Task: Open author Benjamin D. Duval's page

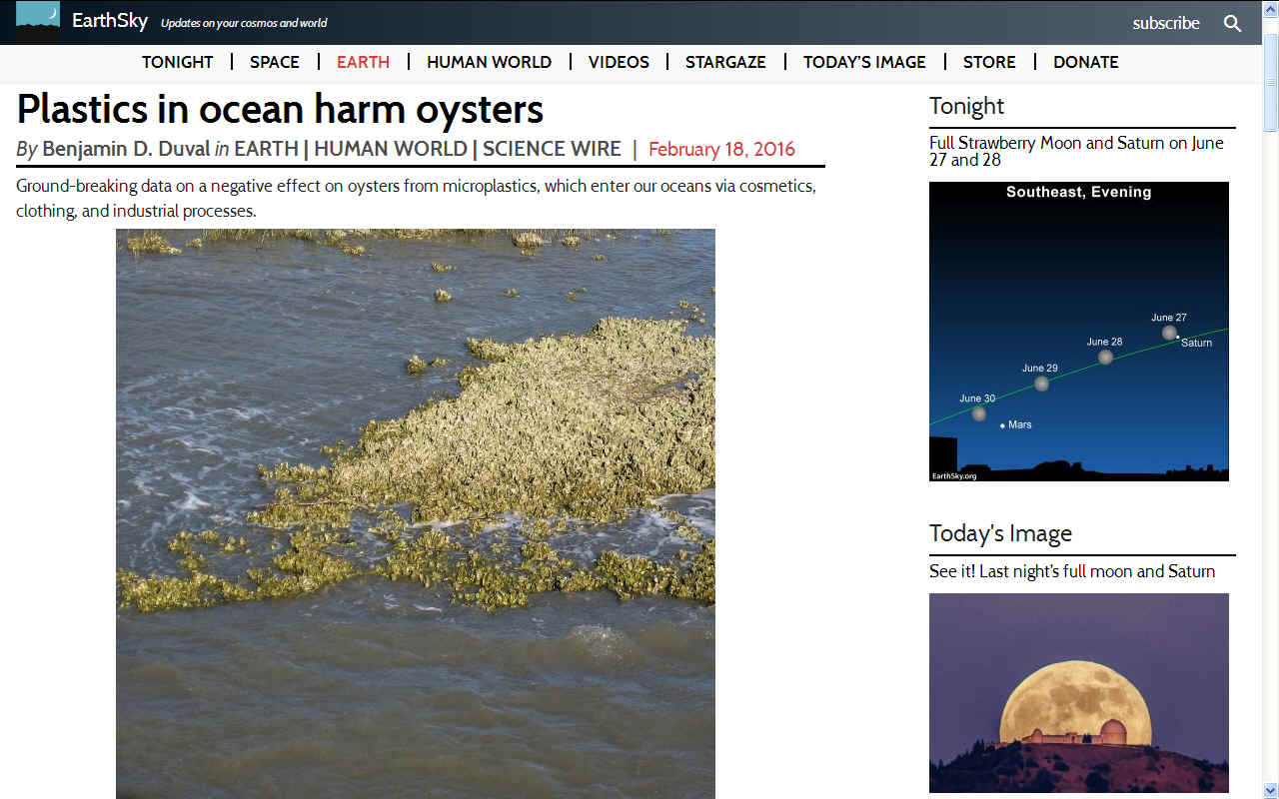Action: 126,149
